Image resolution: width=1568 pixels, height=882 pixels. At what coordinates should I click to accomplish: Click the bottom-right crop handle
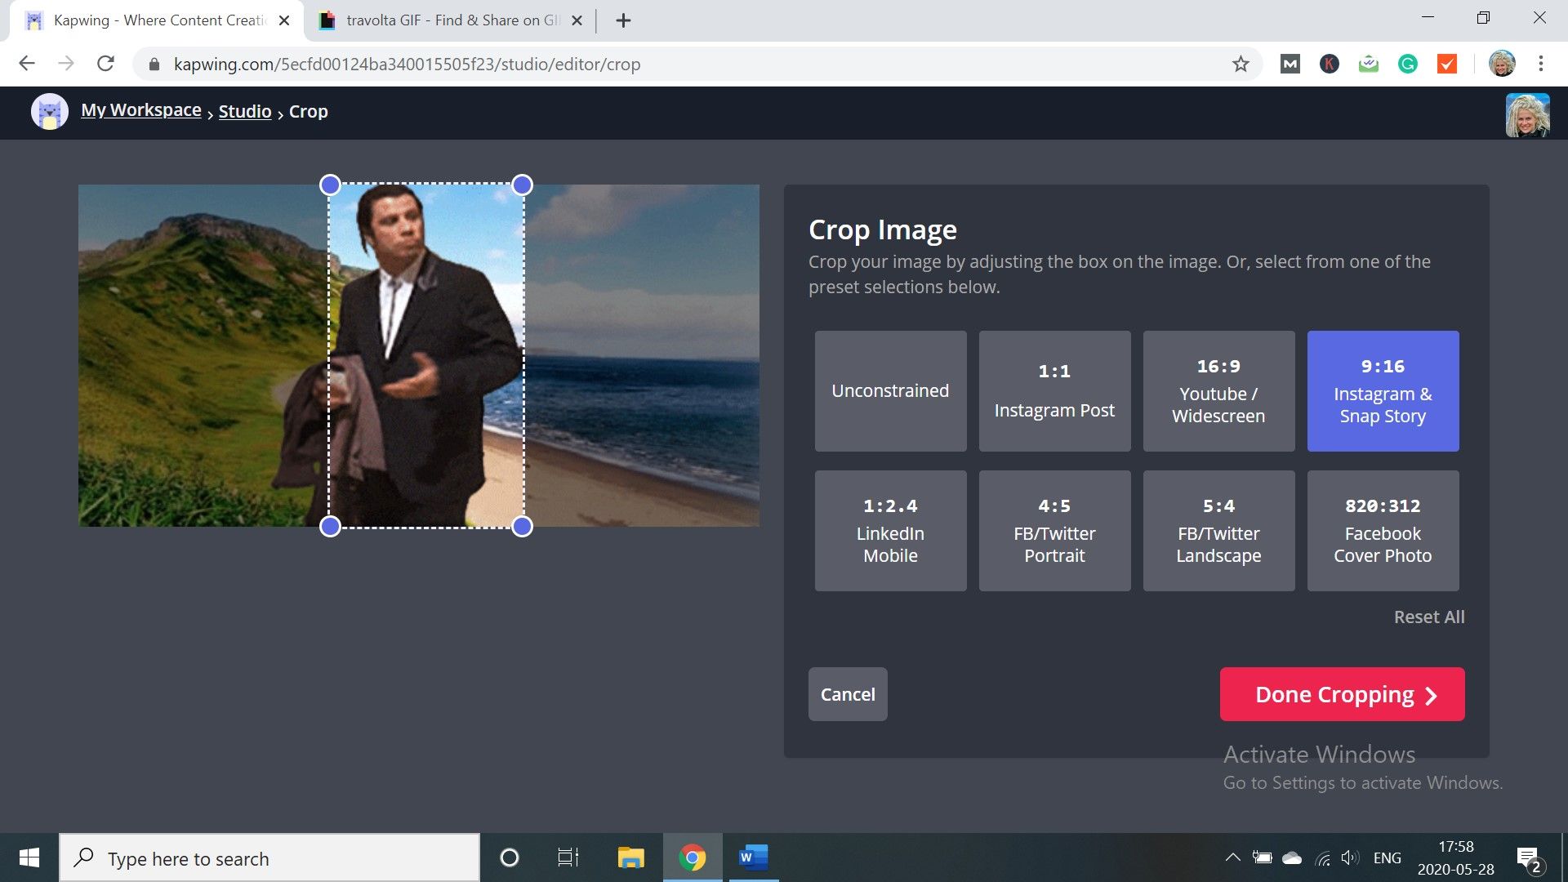click(x=523, y=527)
